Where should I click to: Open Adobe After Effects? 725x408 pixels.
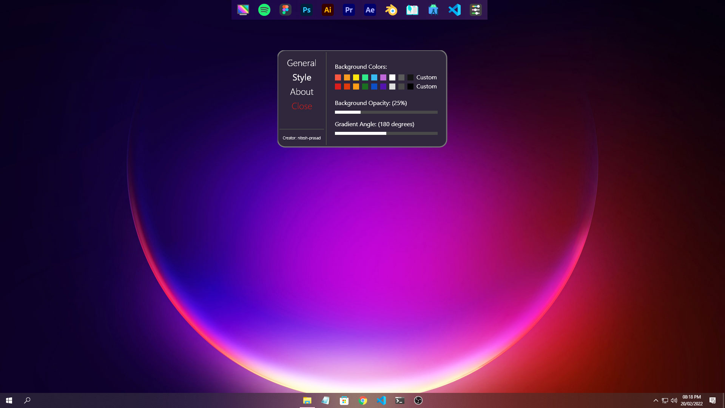[x=370, y=9]
